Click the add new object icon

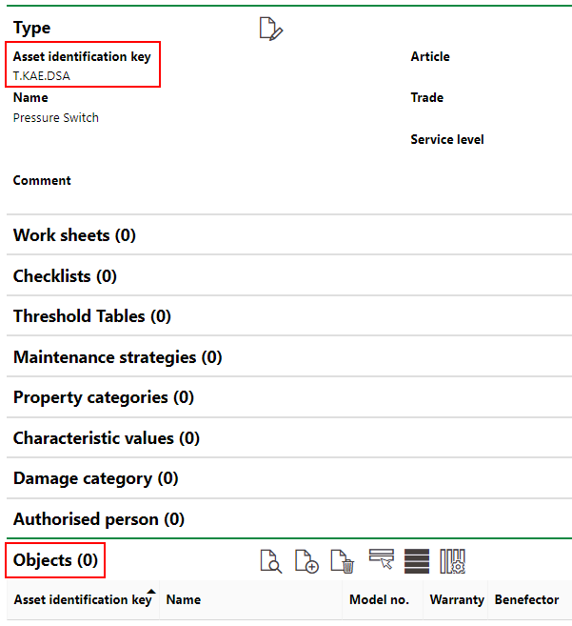tap(306, 561)
